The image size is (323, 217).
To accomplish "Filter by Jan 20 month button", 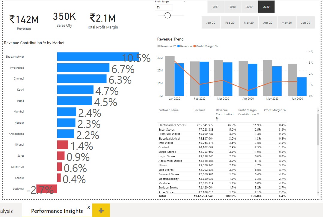I will point(211,23).
